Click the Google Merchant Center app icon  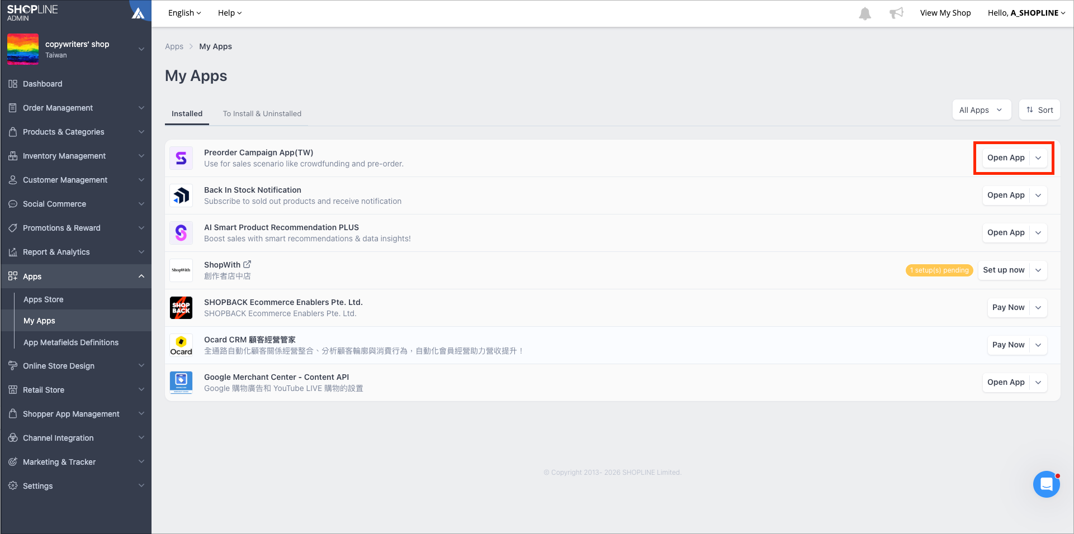coord(181,383)
